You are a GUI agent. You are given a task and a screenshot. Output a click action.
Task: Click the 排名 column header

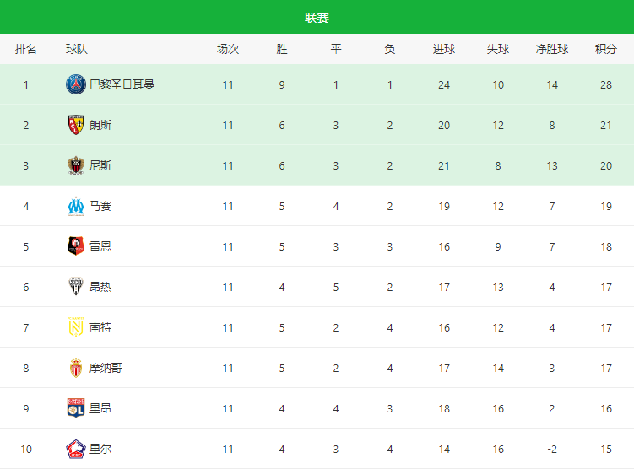pyautogui.click(x=26, y=49)
